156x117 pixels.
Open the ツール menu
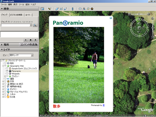pyautogui.click(x=21, y=5)
